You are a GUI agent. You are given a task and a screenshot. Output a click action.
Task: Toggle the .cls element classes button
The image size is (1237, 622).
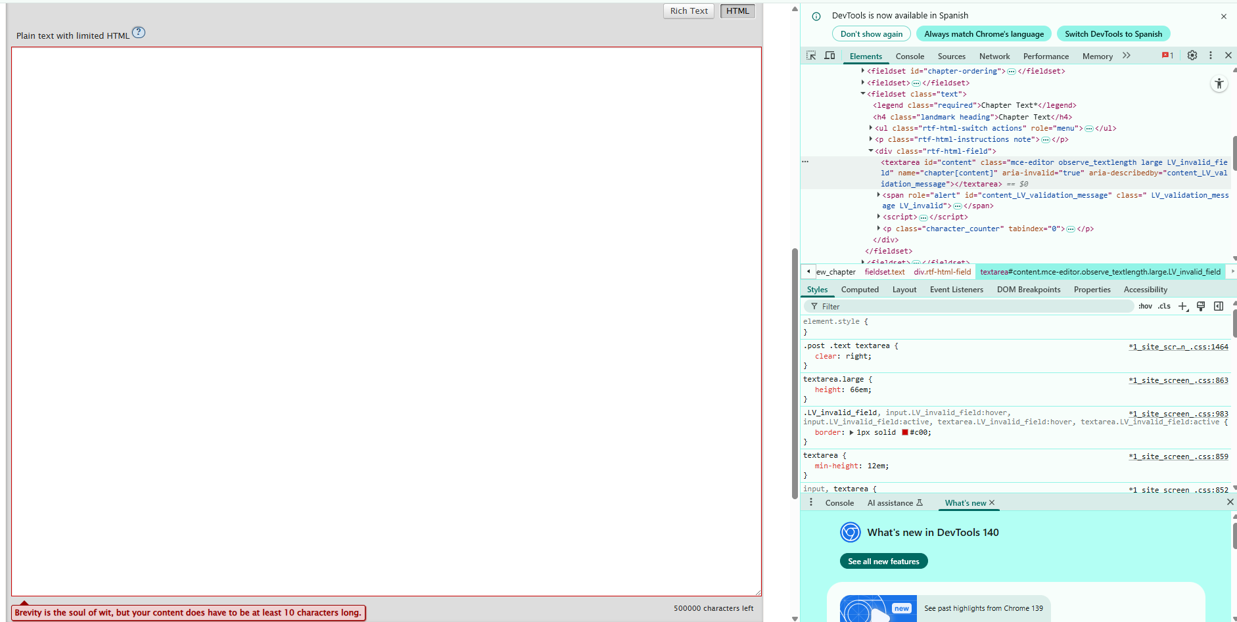pyautogui.click(x=1165, y=307)
